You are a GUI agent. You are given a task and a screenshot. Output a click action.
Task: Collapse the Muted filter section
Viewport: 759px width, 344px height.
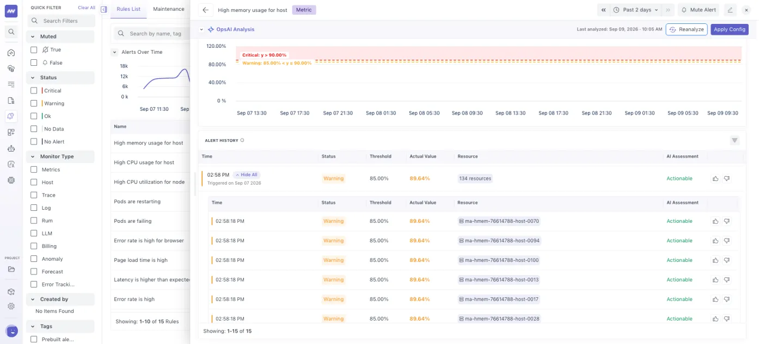(60, 36)
